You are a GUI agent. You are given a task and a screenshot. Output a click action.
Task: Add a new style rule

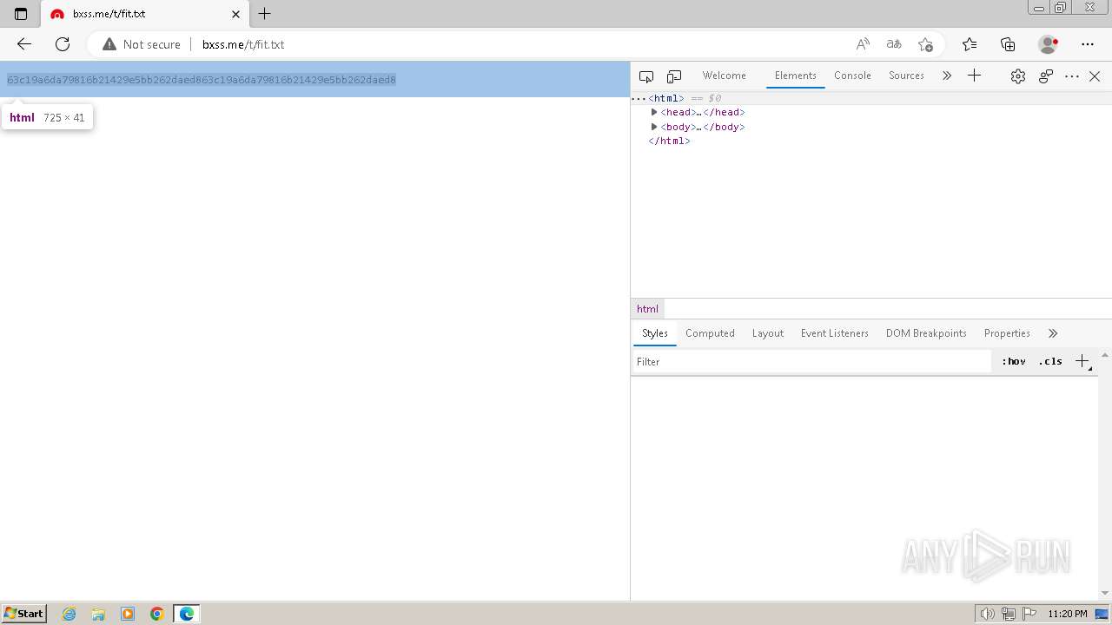[1082, 362]
